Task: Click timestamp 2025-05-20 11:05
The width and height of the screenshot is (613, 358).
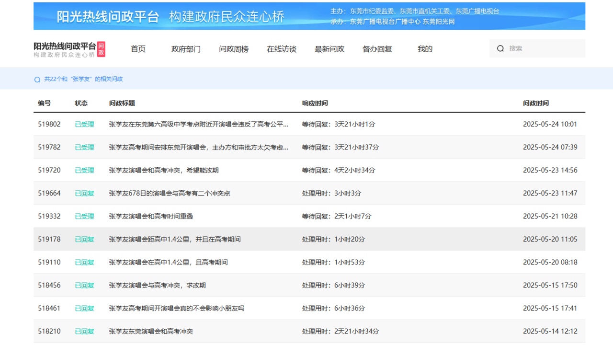Action: pos(550,239)
